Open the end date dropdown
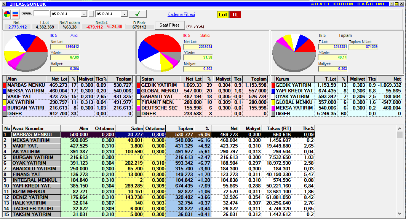406x219 pixels. (x=124, y=14)
